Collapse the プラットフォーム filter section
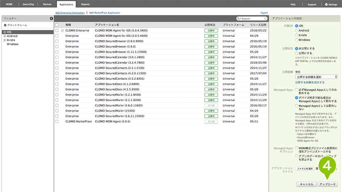The width and height of the screenshot is (342, 192). coord(5,25)
